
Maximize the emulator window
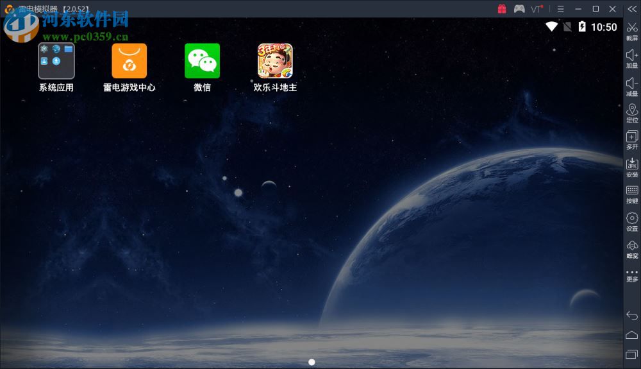click(595, 9)
